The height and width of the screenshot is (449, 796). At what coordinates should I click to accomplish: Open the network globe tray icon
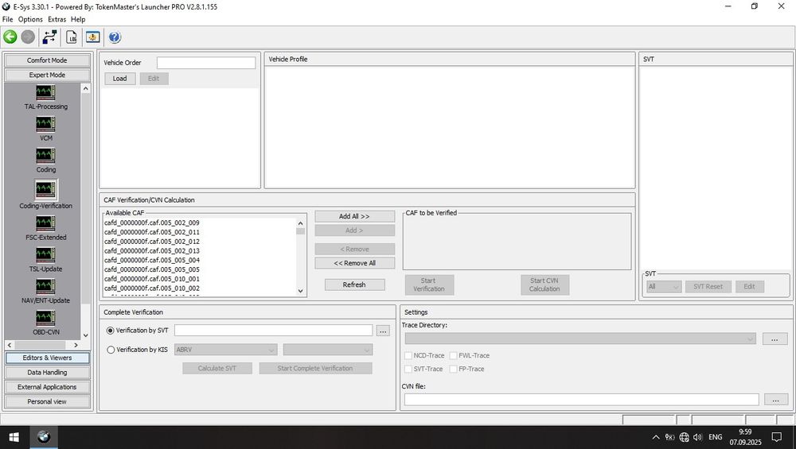tap(685, 437)
